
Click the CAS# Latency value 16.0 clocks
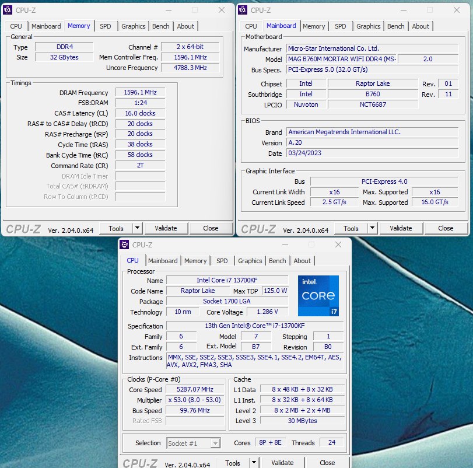pyautogui.click(x=141, y=113)
